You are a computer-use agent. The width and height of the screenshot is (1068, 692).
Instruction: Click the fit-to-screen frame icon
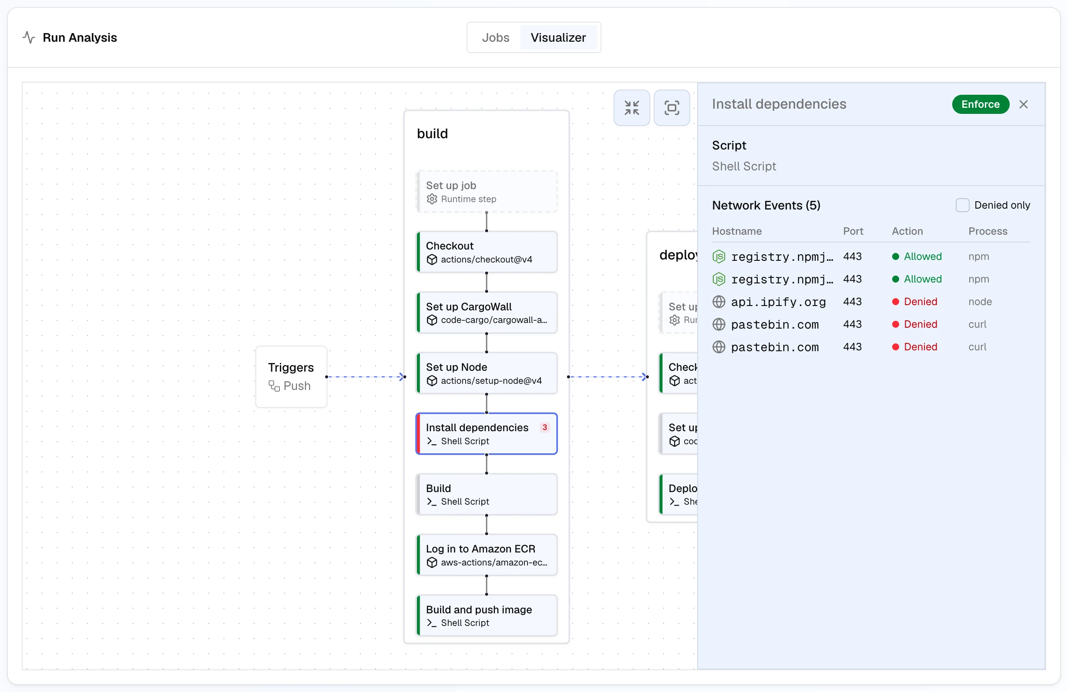(x=672, y=107)
